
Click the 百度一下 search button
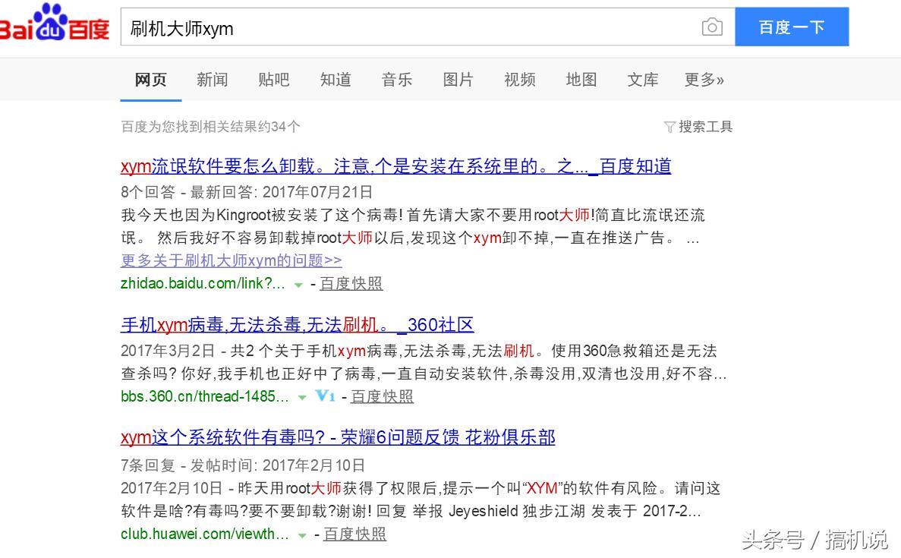tap(792, 26)
